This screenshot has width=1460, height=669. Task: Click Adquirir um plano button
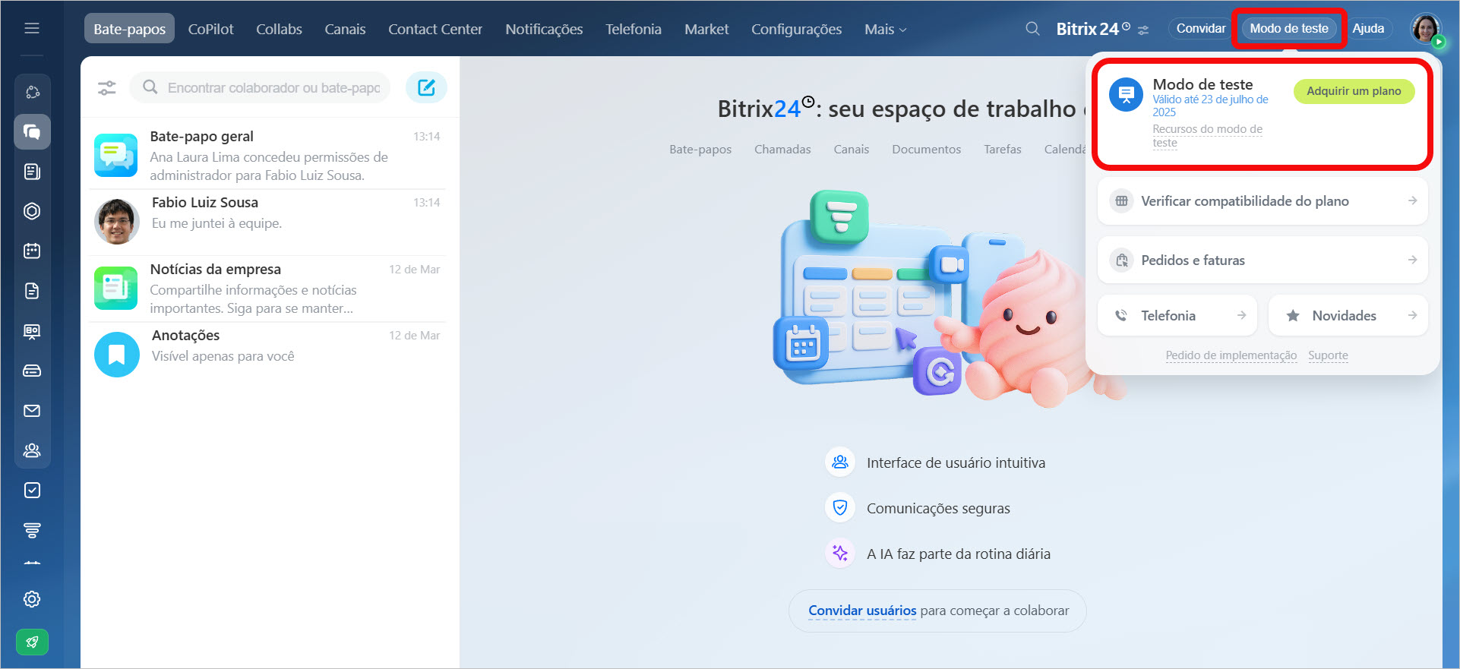[x=1354, y=91]
